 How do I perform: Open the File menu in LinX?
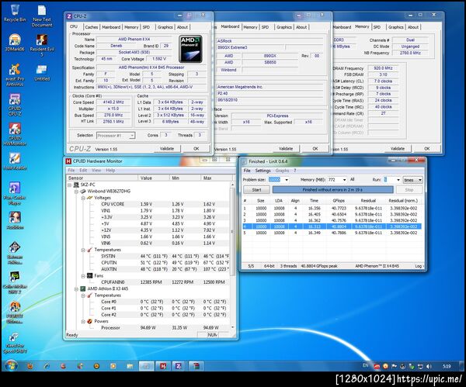tap(247, 171)
